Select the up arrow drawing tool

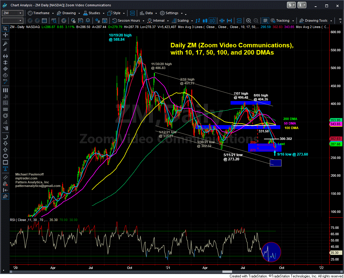[5, 150]
